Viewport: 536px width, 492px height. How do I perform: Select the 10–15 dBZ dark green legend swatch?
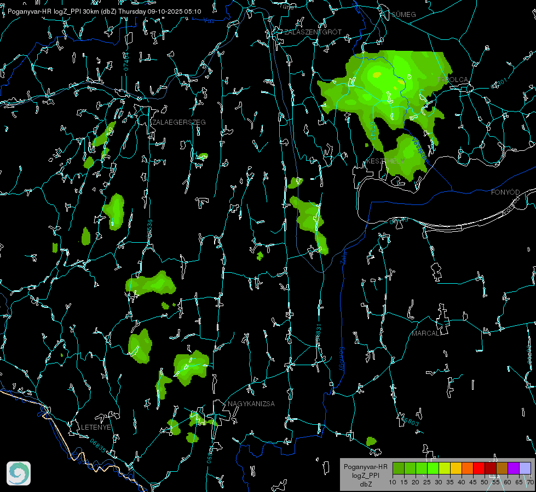click(x=399, y=468)
